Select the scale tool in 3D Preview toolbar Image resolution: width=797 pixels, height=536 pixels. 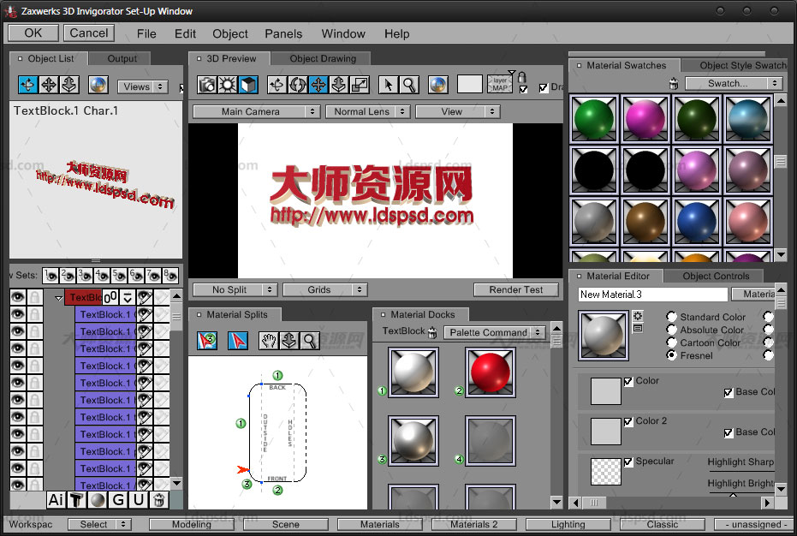(x=360, y=85)
